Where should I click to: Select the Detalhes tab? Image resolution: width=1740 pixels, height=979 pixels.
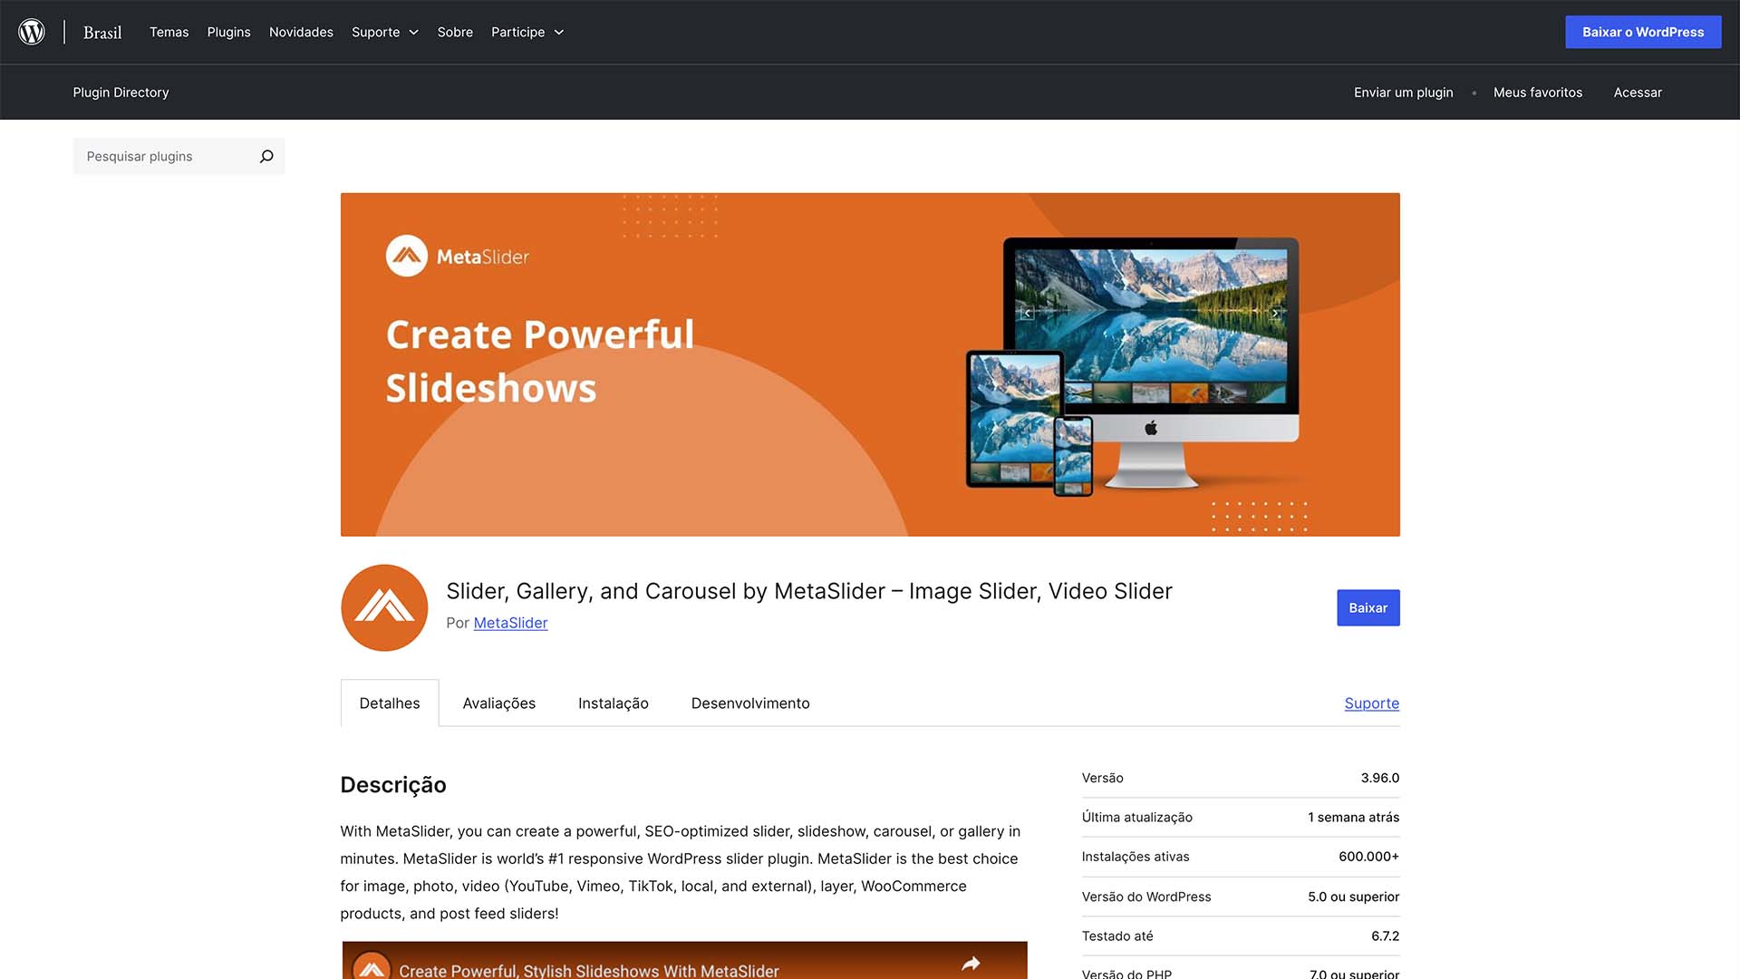(390, 703)
